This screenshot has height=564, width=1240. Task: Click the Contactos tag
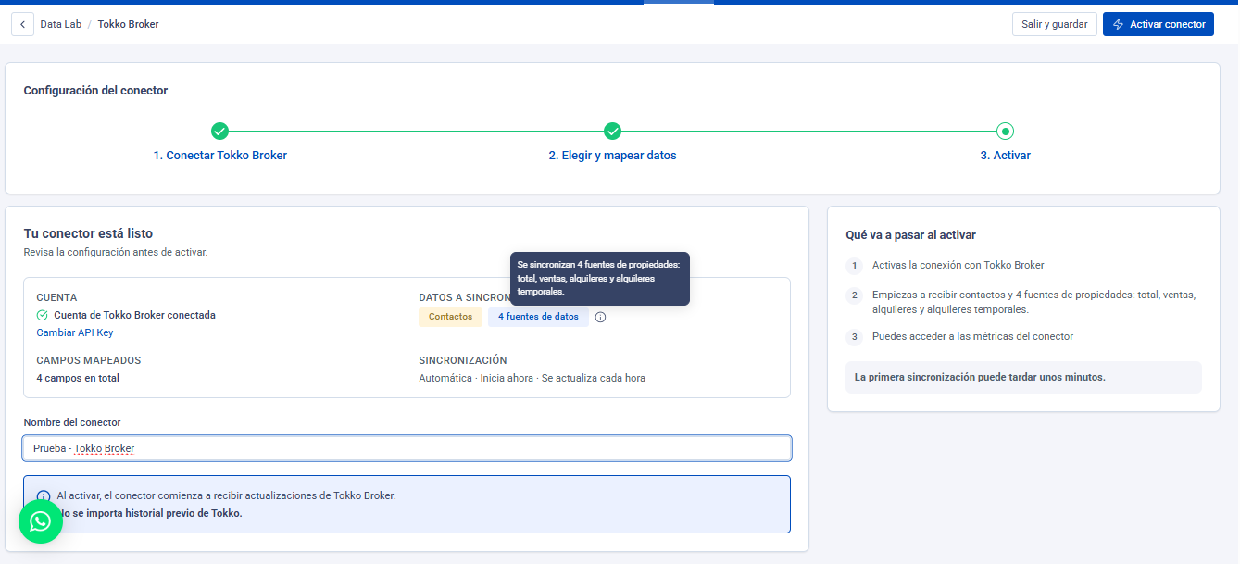(x=451, y=317)
